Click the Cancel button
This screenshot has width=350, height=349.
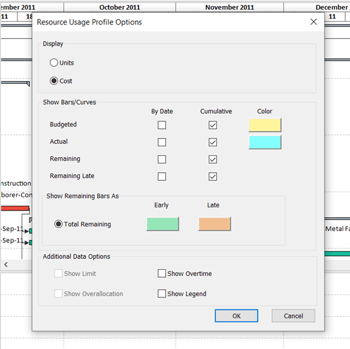pos(293,316)
